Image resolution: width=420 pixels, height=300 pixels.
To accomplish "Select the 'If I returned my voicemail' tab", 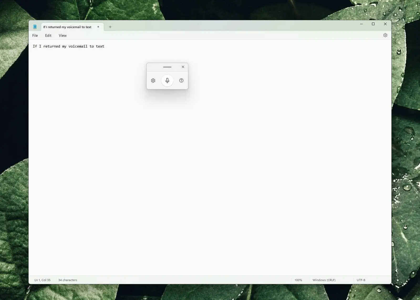I will (67, 27).
